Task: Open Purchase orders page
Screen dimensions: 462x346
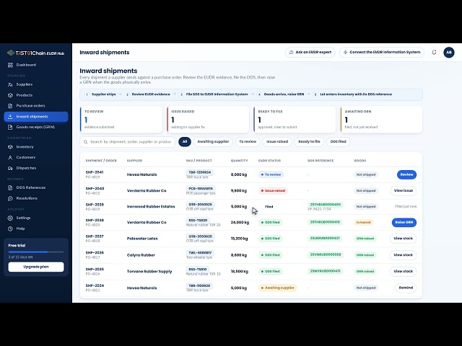Action: point(36,106)
